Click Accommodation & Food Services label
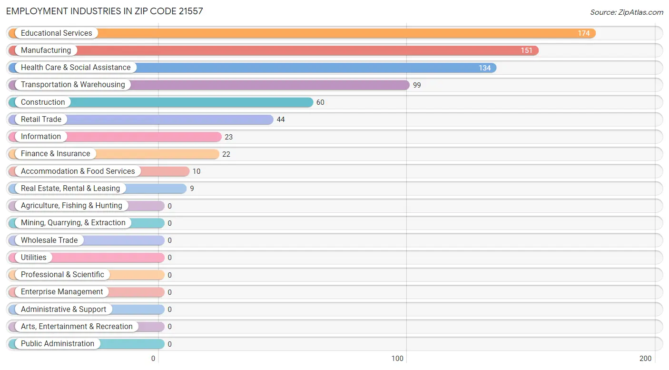Screen dimensions: 669x370 pos(78,171)
